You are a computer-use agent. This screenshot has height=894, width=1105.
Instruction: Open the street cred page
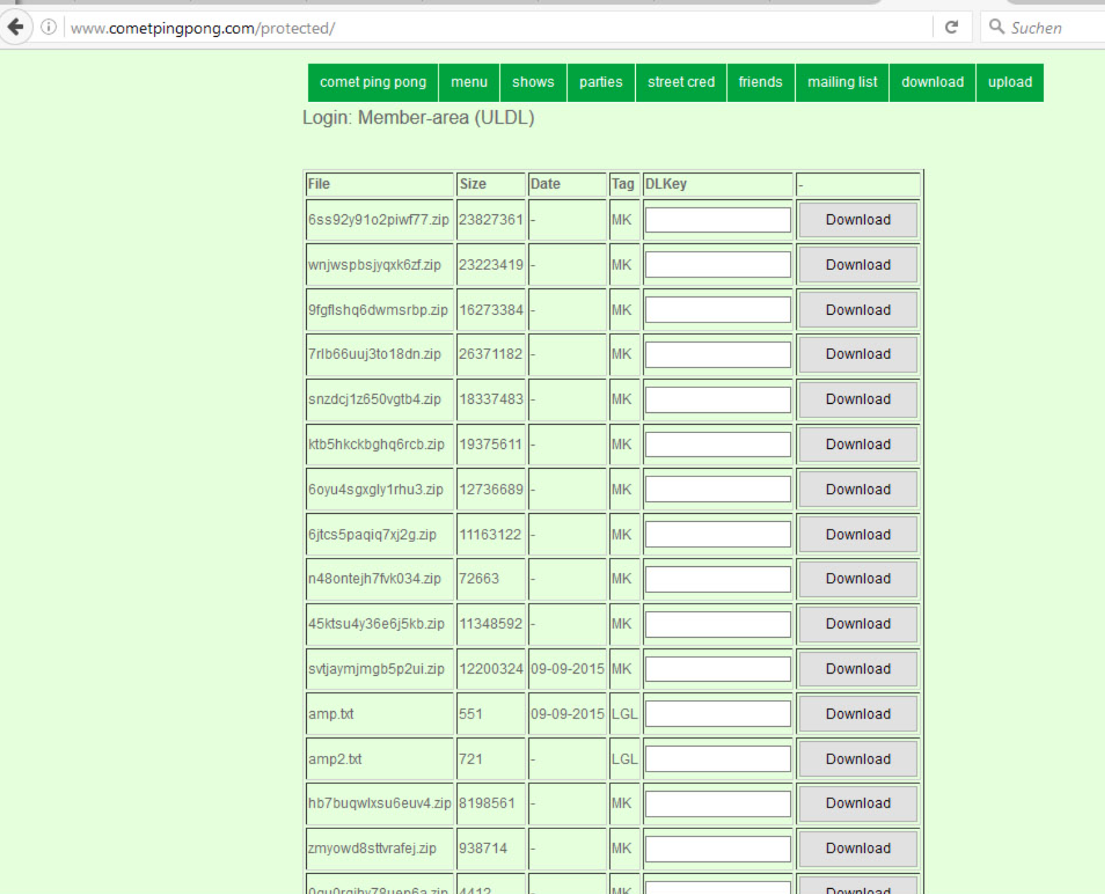pos(681,83)
